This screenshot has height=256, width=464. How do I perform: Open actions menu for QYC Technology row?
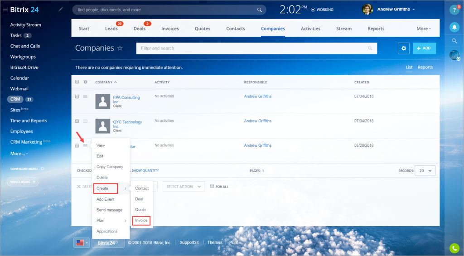[x=85, y=121]
